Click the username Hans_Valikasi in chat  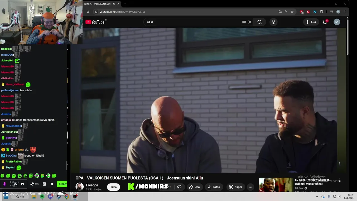click(15, 84)
